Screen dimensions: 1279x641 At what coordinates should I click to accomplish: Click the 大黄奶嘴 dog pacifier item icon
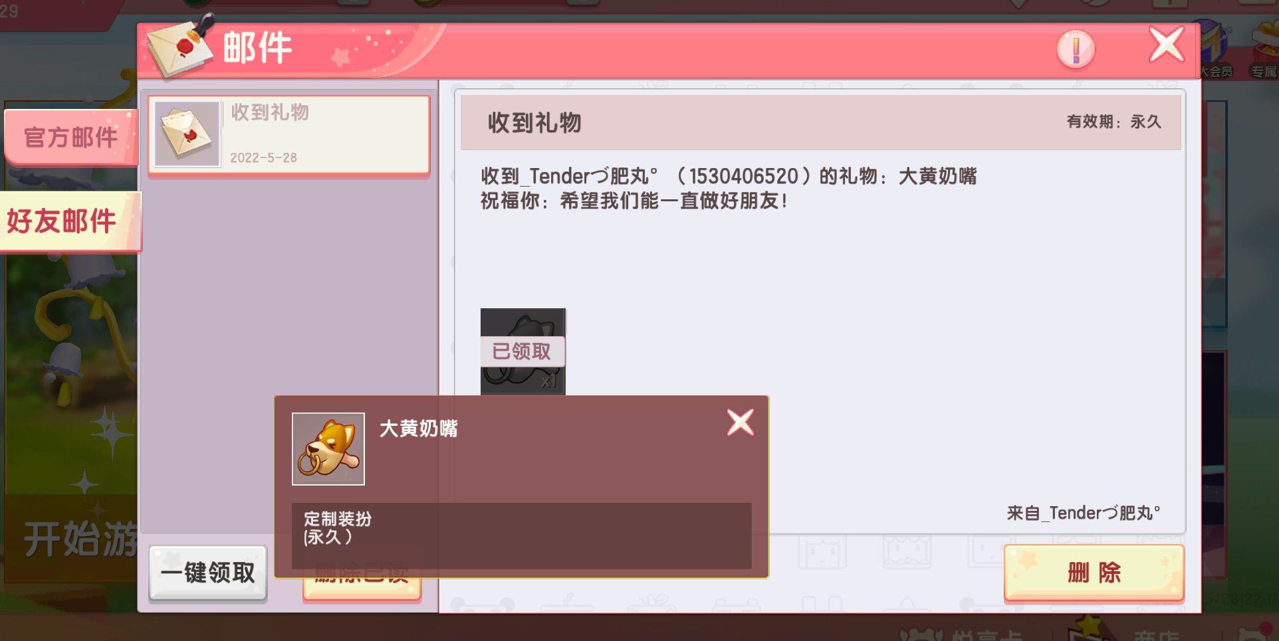tap(328, 448)
